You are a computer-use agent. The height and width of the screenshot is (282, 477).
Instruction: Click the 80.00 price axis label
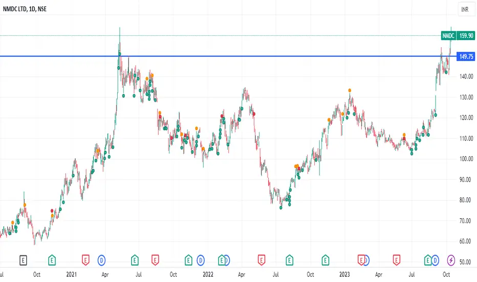point(465,200)
